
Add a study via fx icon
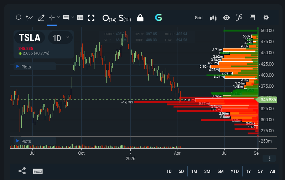click(x=239, y=17)
